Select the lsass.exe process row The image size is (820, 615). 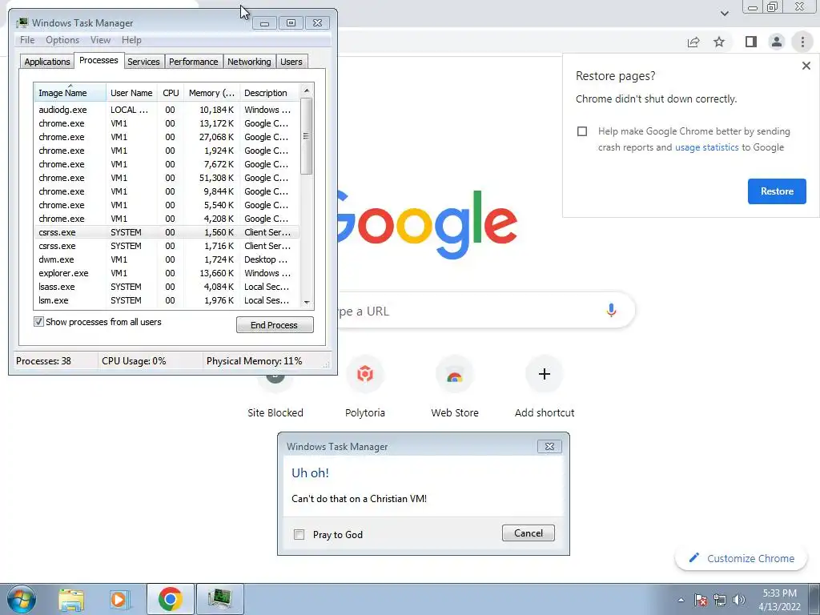pos(167,287)
